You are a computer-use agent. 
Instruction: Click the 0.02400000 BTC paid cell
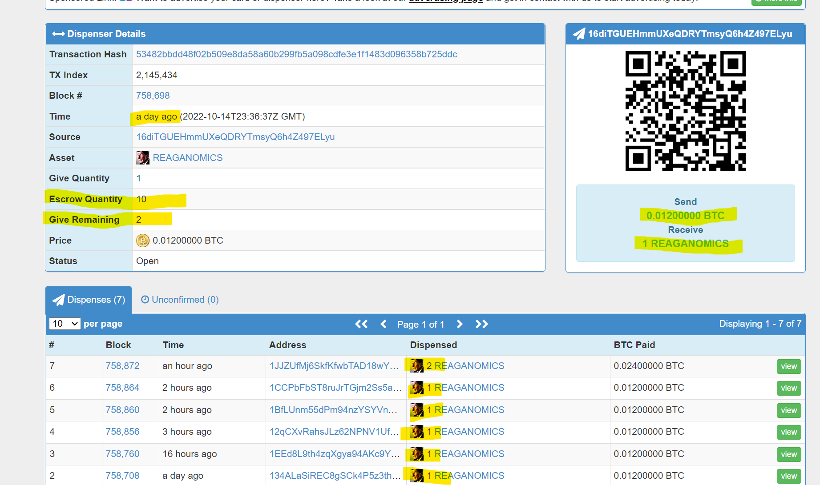pos(649,366)
